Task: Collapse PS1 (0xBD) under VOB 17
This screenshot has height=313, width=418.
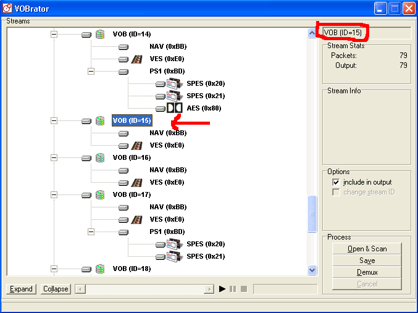Action: point(91,232)
